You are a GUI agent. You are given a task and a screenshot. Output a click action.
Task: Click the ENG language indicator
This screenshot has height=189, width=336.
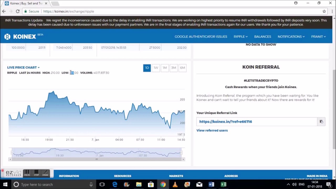point(302,185)
